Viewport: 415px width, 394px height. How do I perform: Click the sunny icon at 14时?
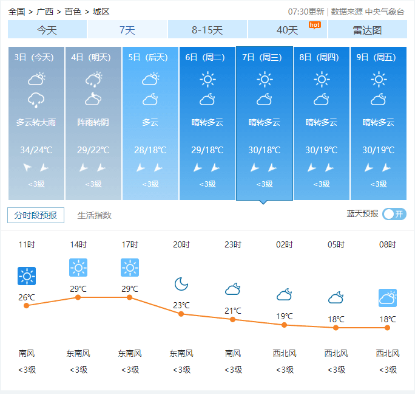click(x=78, y=268)
